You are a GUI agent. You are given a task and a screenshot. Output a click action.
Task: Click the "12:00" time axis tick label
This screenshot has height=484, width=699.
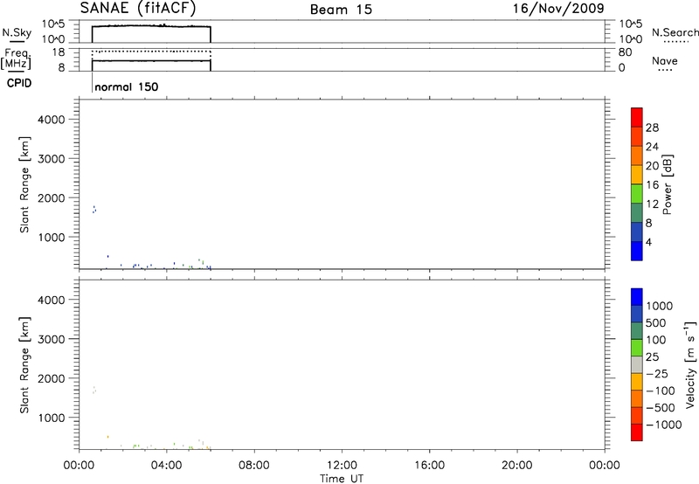(342, 466)
